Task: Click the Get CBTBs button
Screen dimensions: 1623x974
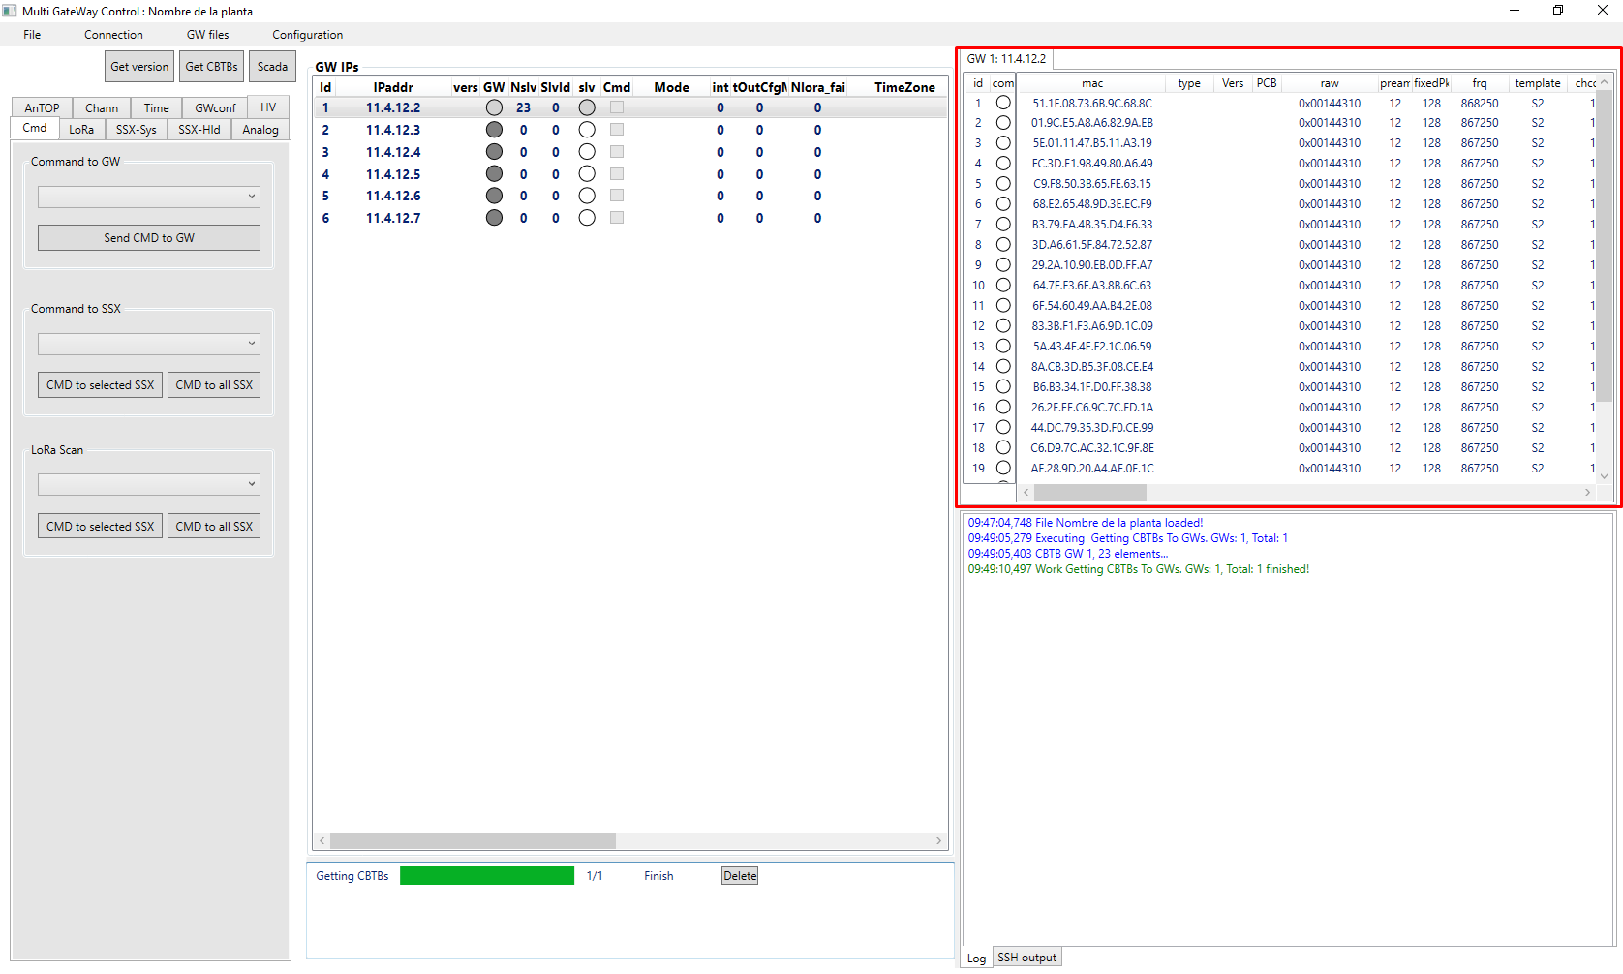Action: (x=211, y=66)
